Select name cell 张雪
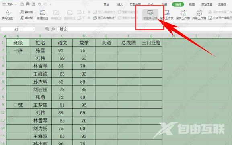The width and height of the screenshot is (232, 145). 40,50
